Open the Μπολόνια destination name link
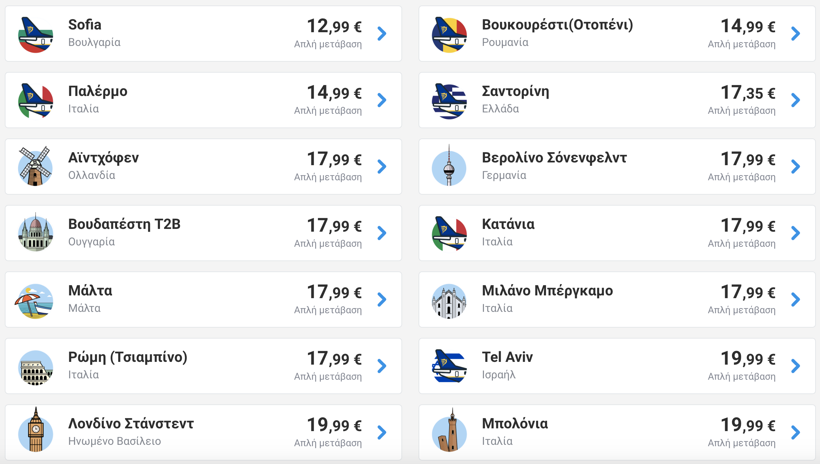Viewport: 820px width, 464px height. [x=515, y=424]
